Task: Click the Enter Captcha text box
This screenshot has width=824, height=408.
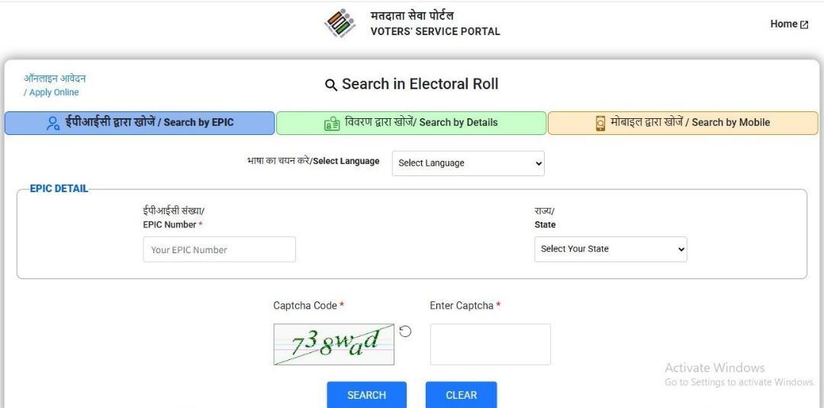Action: click(x=490, y=345)
